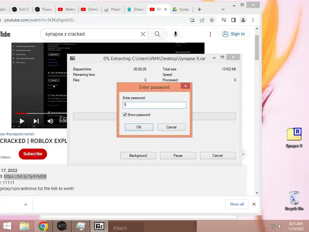The image size is (309, 232).
Task: Start voice search with microphone icon
Action: [x=175, y=34]
